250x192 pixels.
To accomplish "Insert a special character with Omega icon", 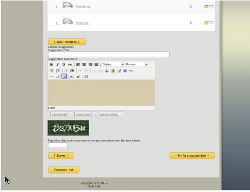I will (86, 77).
